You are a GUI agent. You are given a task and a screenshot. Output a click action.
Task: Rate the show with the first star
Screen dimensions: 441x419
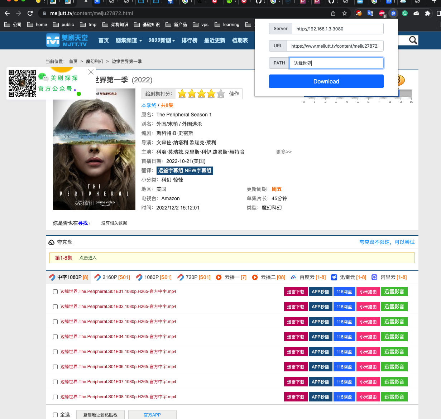tap(182, 94)
